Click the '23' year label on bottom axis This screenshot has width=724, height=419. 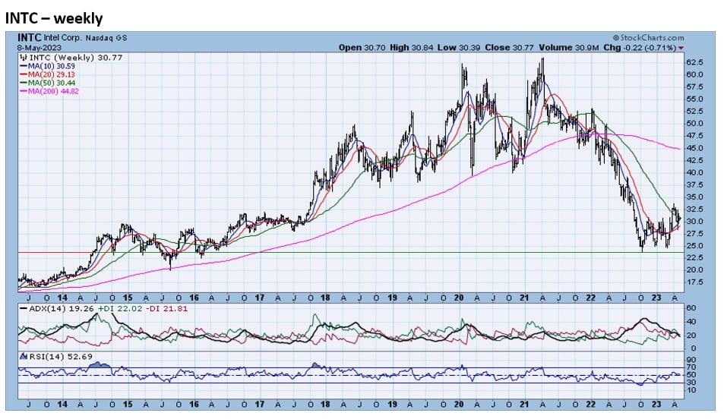click(x=656, y=405)
